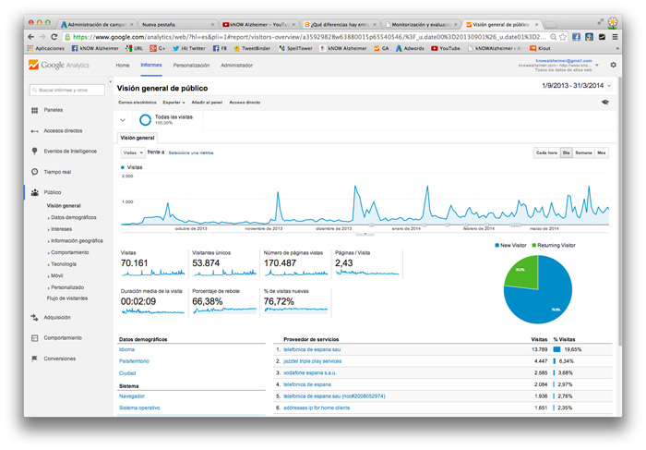Reload the page in browser toolbar
Image resolution: width=646 pixels, height=450 pixels.
click(54, 37)
